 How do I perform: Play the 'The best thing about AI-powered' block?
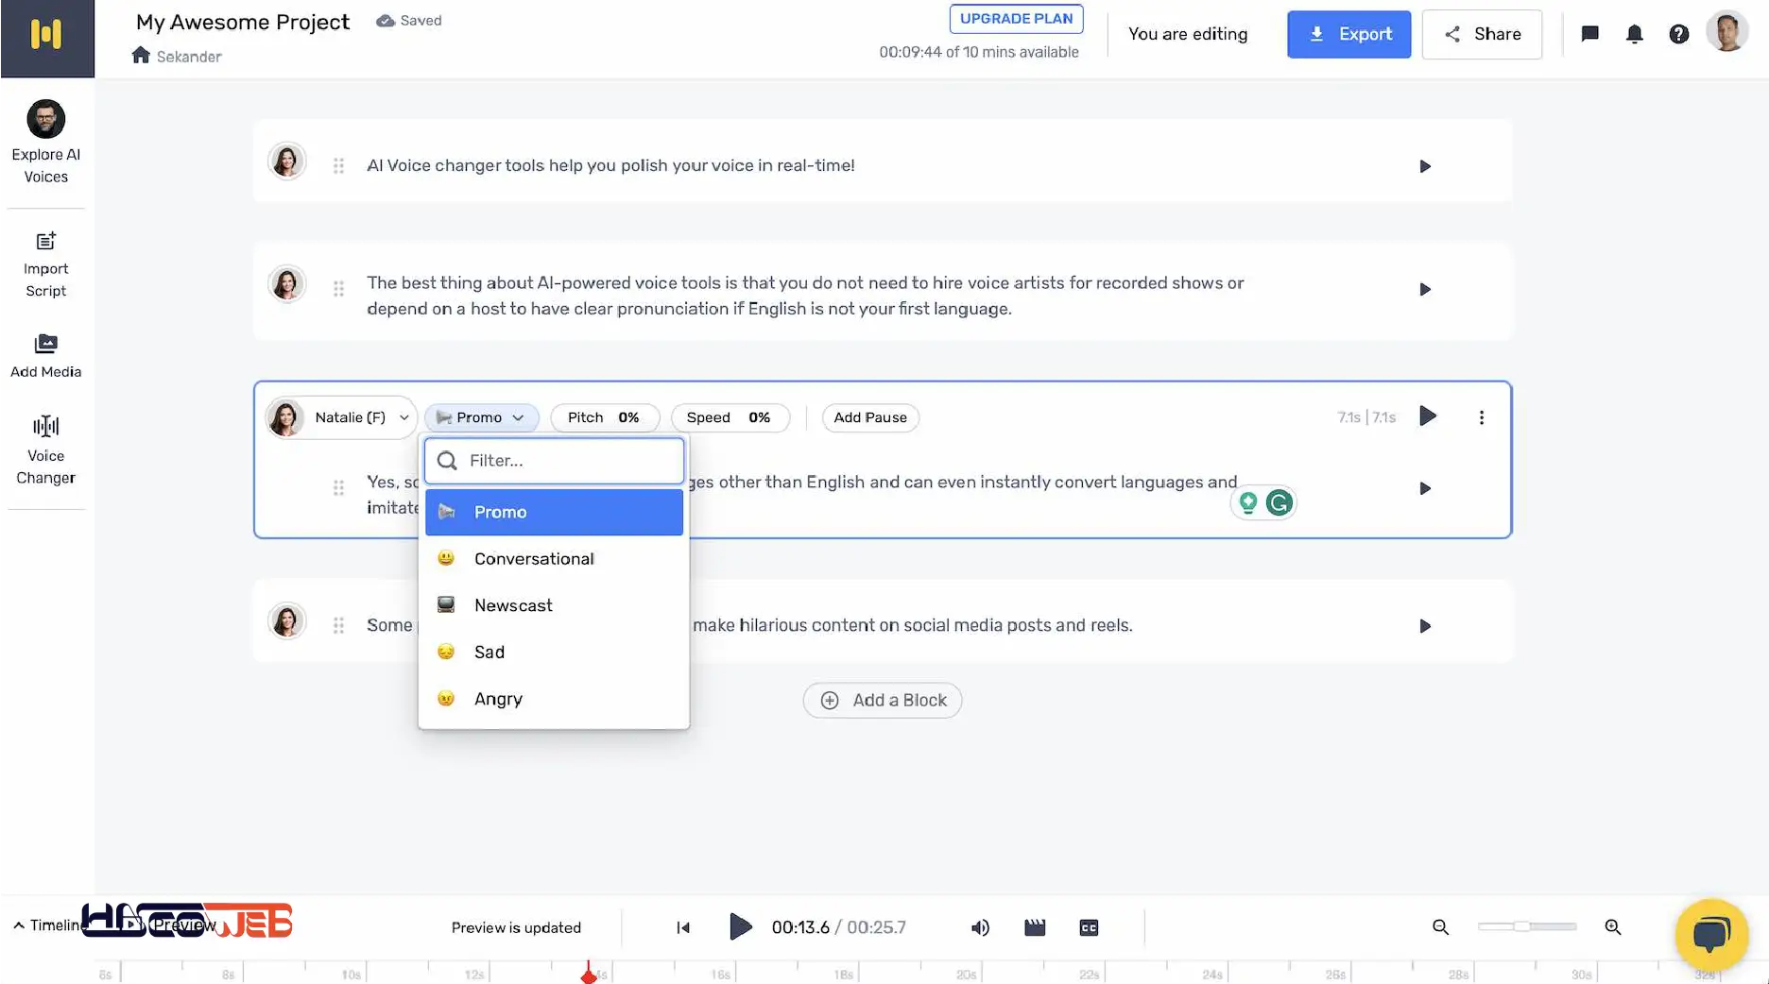[1424, 289]
